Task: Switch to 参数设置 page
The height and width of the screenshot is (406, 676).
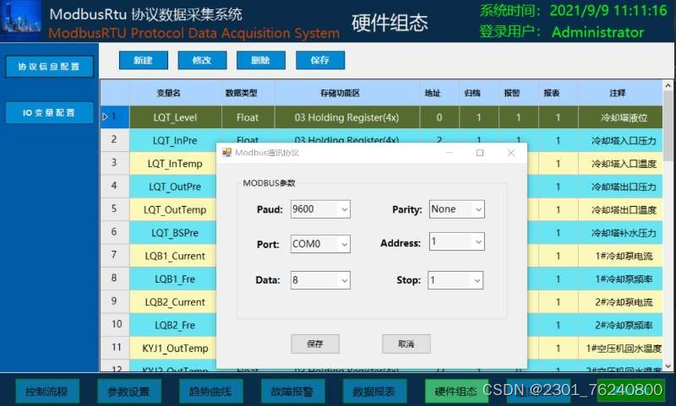Action: point(129,392)
